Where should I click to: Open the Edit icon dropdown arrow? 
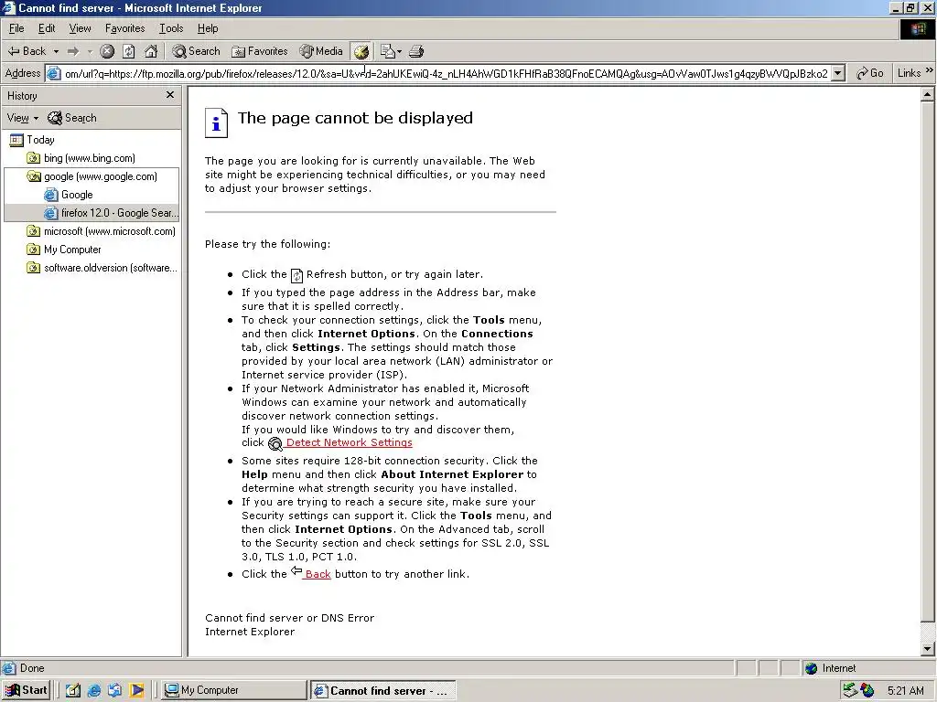399,51
